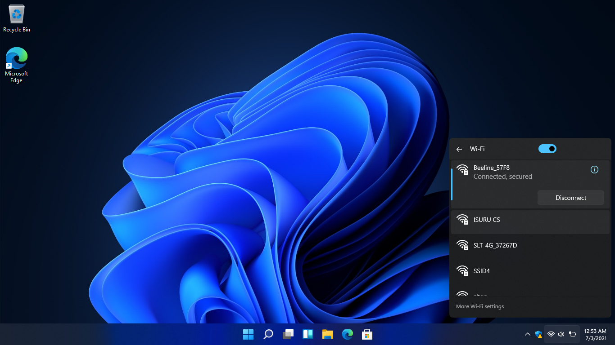Click the Windows Security tray icon
The width and height of the screenshot is (615, 345).
(x=538, y=334)
